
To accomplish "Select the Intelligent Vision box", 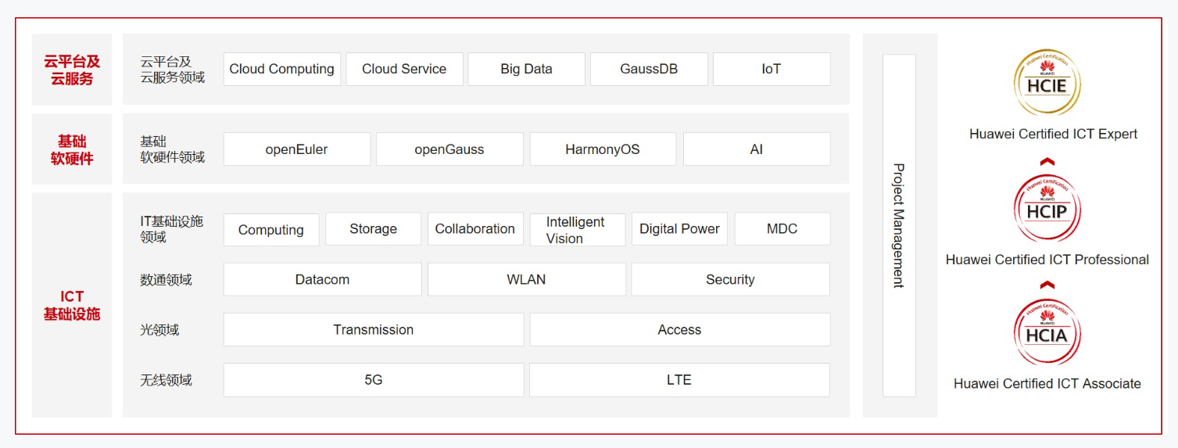I will coord(578,230).
